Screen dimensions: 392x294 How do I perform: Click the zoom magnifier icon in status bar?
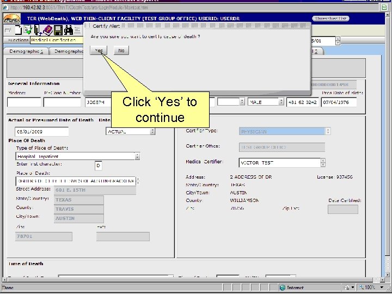tap(362, 287)
